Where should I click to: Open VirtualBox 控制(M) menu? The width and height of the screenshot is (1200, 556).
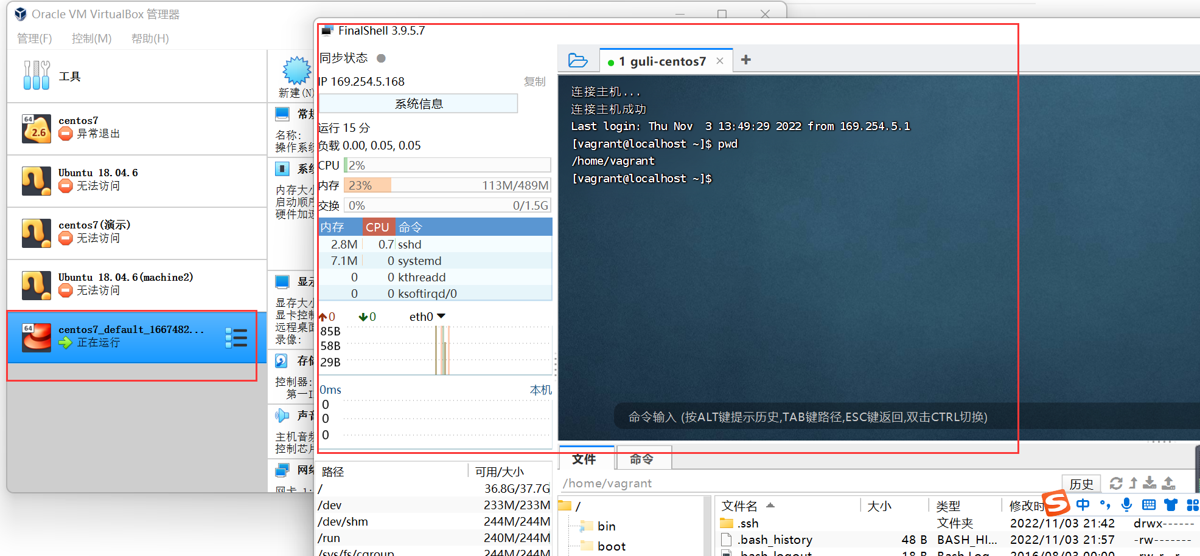tap(92, 38)
